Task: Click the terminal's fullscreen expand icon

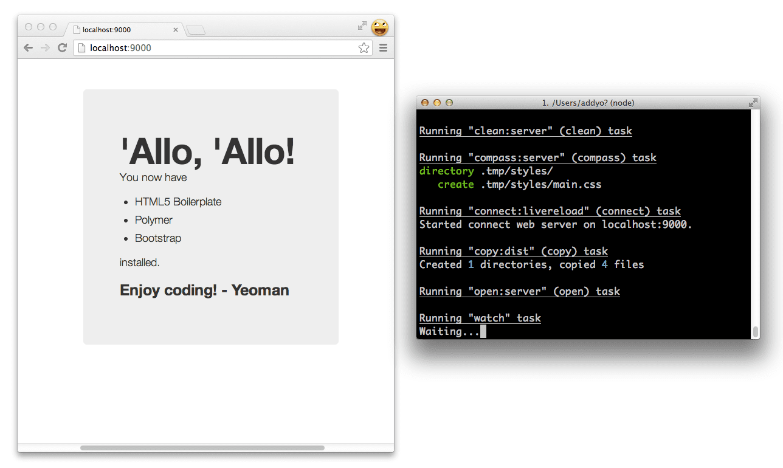Action: (752, 102)
